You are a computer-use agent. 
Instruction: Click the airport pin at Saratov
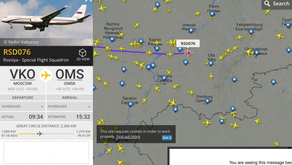[x=131, y=104]
